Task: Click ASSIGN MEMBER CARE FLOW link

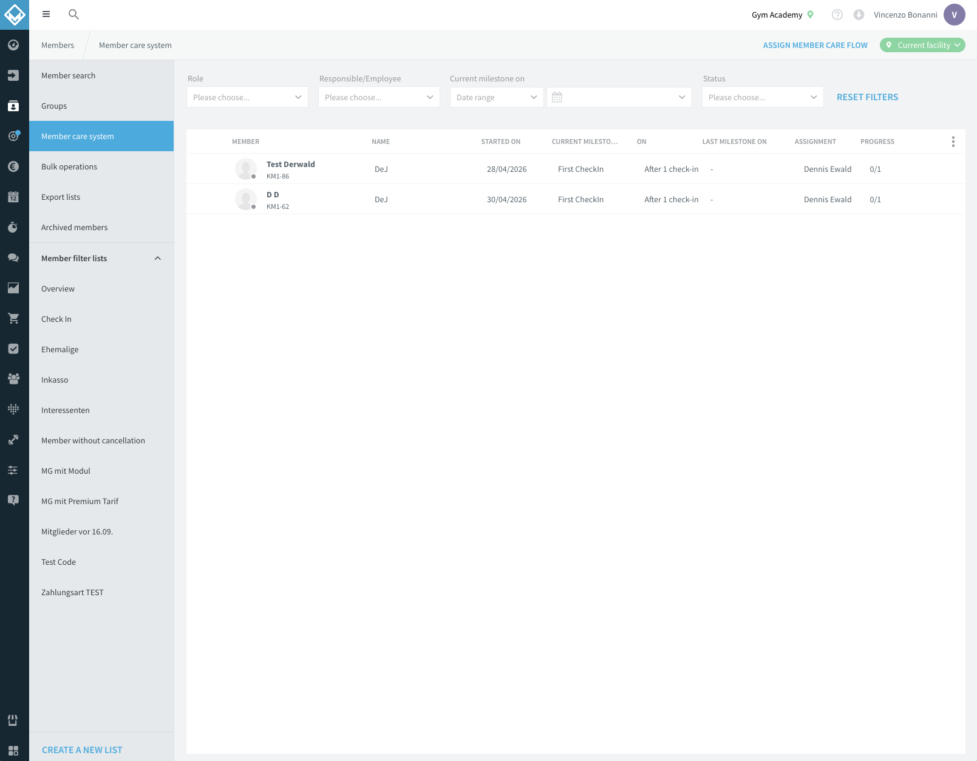Action: tap(815, 45)
